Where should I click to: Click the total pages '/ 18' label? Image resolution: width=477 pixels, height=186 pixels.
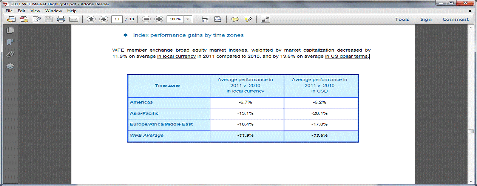pos(130,19)
